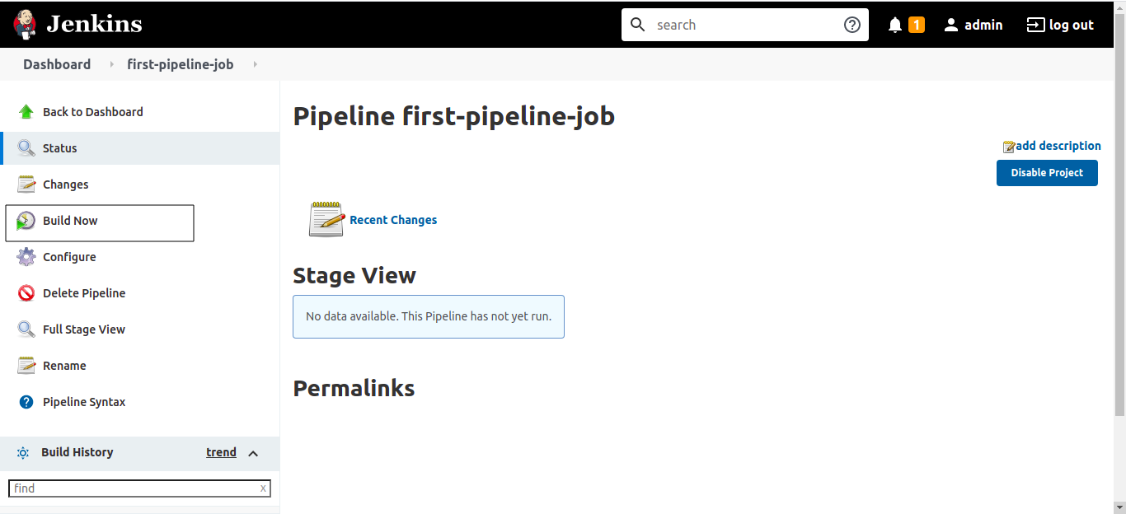Click the orange notification count badge
This screenshot has height=514, width=1126.
point(916,25)
